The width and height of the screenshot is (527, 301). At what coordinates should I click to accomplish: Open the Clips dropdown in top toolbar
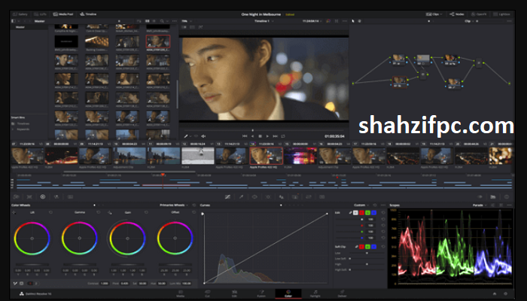click(x=434, y=14)
